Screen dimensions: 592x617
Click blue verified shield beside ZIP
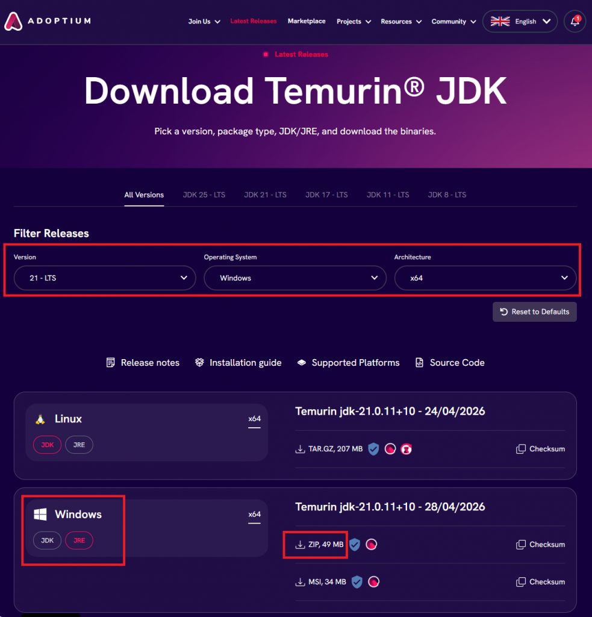pyautogui.click(x=354, y=545)
